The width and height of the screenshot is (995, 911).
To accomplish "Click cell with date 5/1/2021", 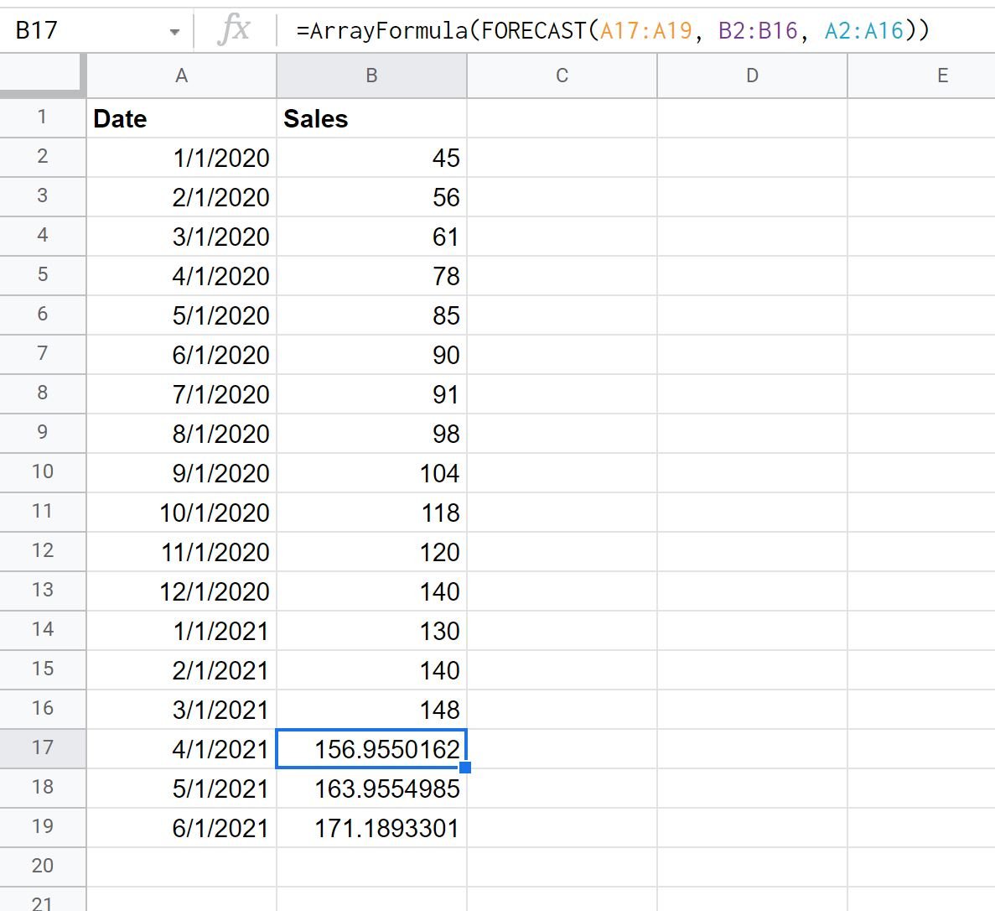I will coord(182,788).
